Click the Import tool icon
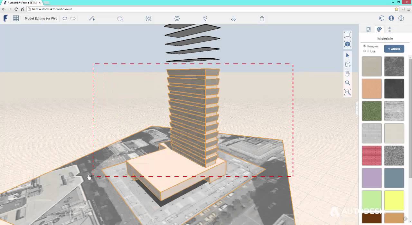This screenshot has width=412, height=225. coord(233,18)
